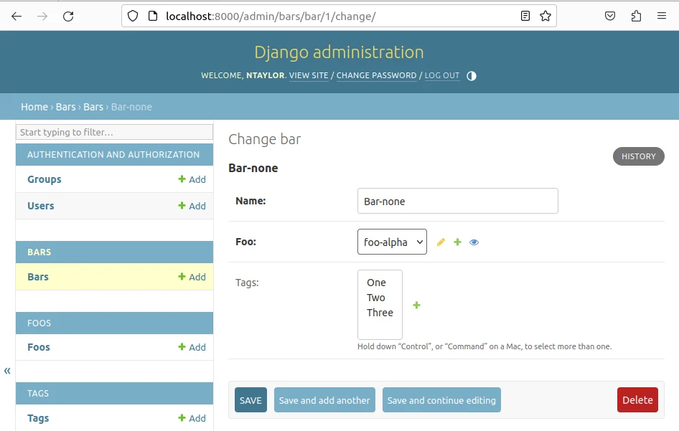
Task: Open Foos in the sidebar
Action: (x=39, y=347)
